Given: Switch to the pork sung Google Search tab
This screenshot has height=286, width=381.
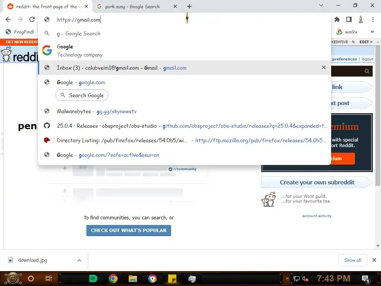Looking at the screenshot, I should (132, 7).
